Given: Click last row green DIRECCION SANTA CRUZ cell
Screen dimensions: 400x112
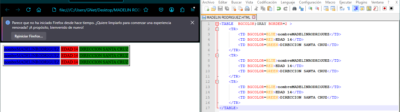Looking at the screenshot, I should click(x=104, y=62).
